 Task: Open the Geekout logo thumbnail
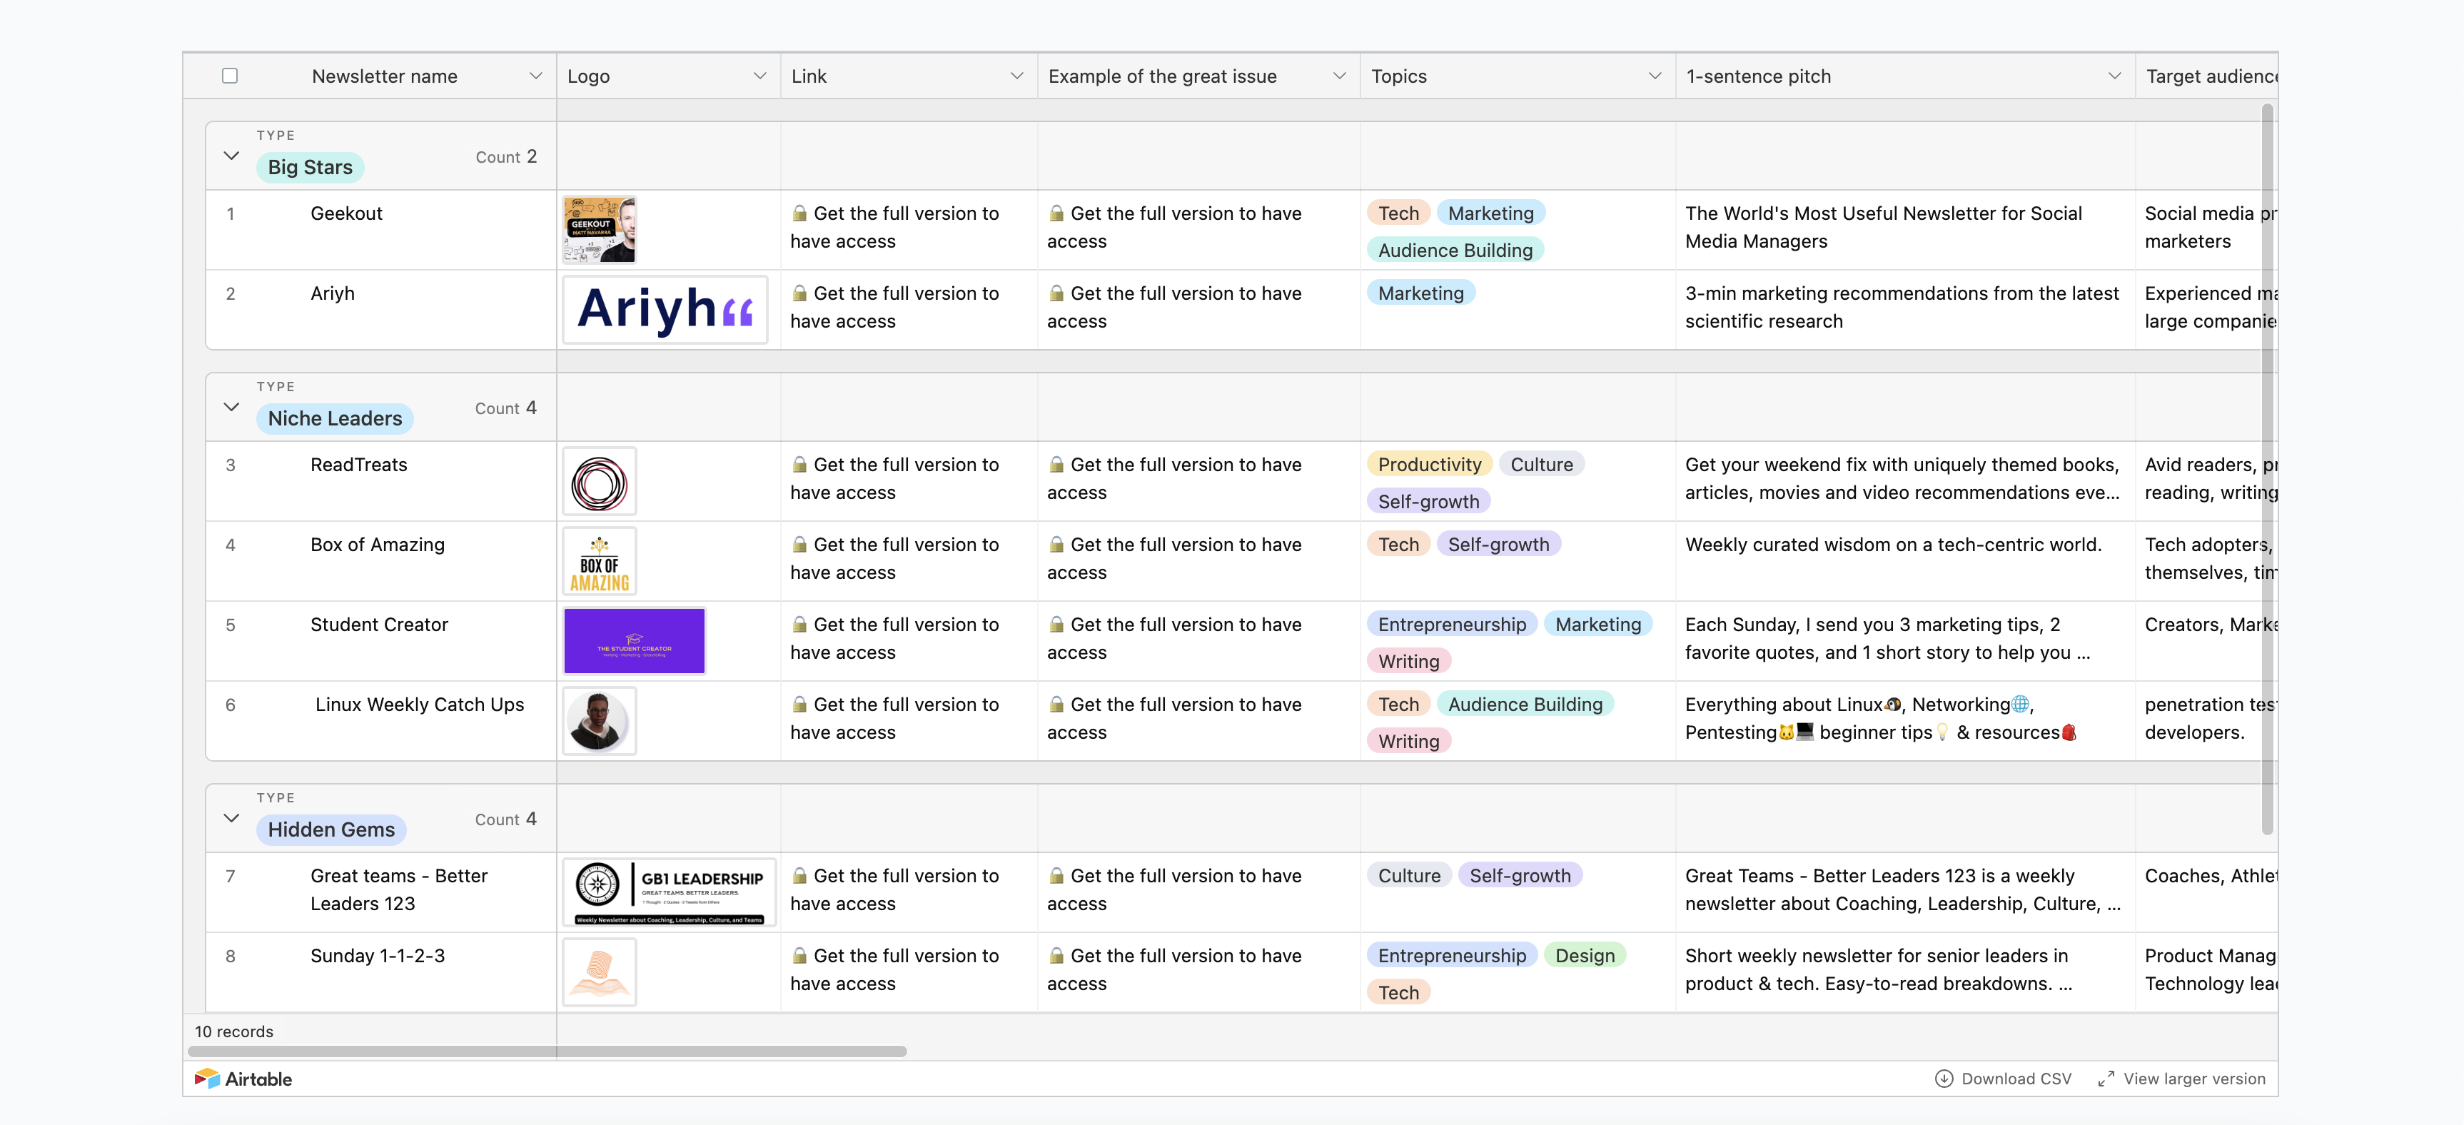[600, 230]
